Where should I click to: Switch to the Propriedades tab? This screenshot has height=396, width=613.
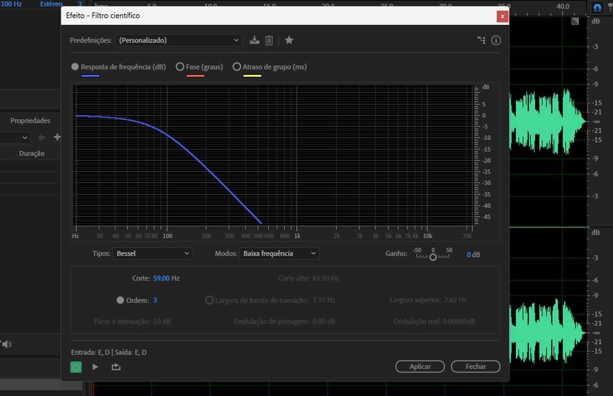[30, 121]
